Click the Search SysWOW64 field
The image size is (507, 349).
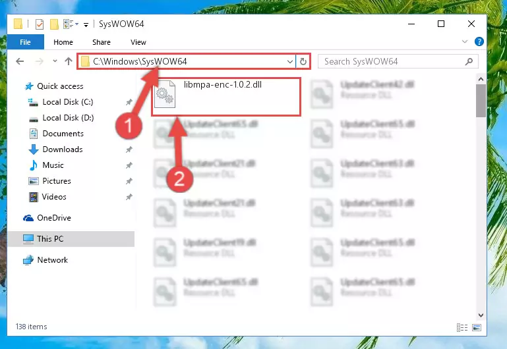[398, 61]
